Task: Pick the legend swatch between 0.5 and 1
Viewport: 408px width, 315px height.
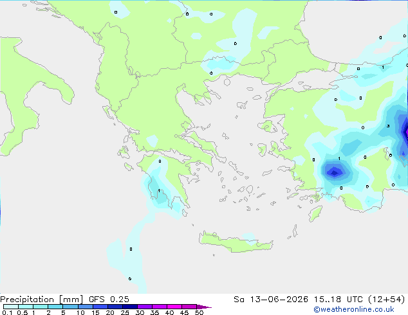Action: point(26,307)
